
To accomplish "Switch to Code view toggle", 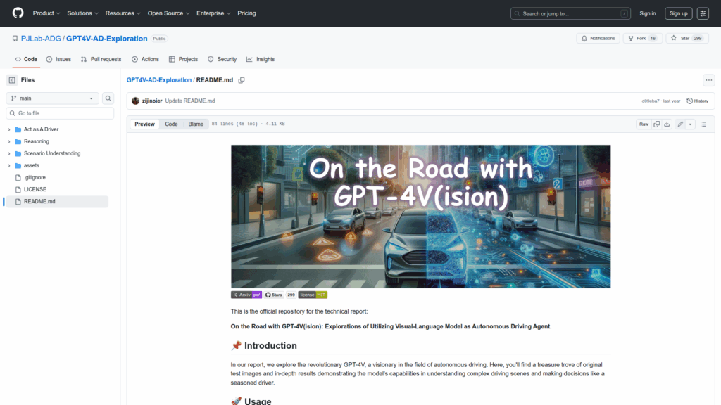I will point(171,124).
